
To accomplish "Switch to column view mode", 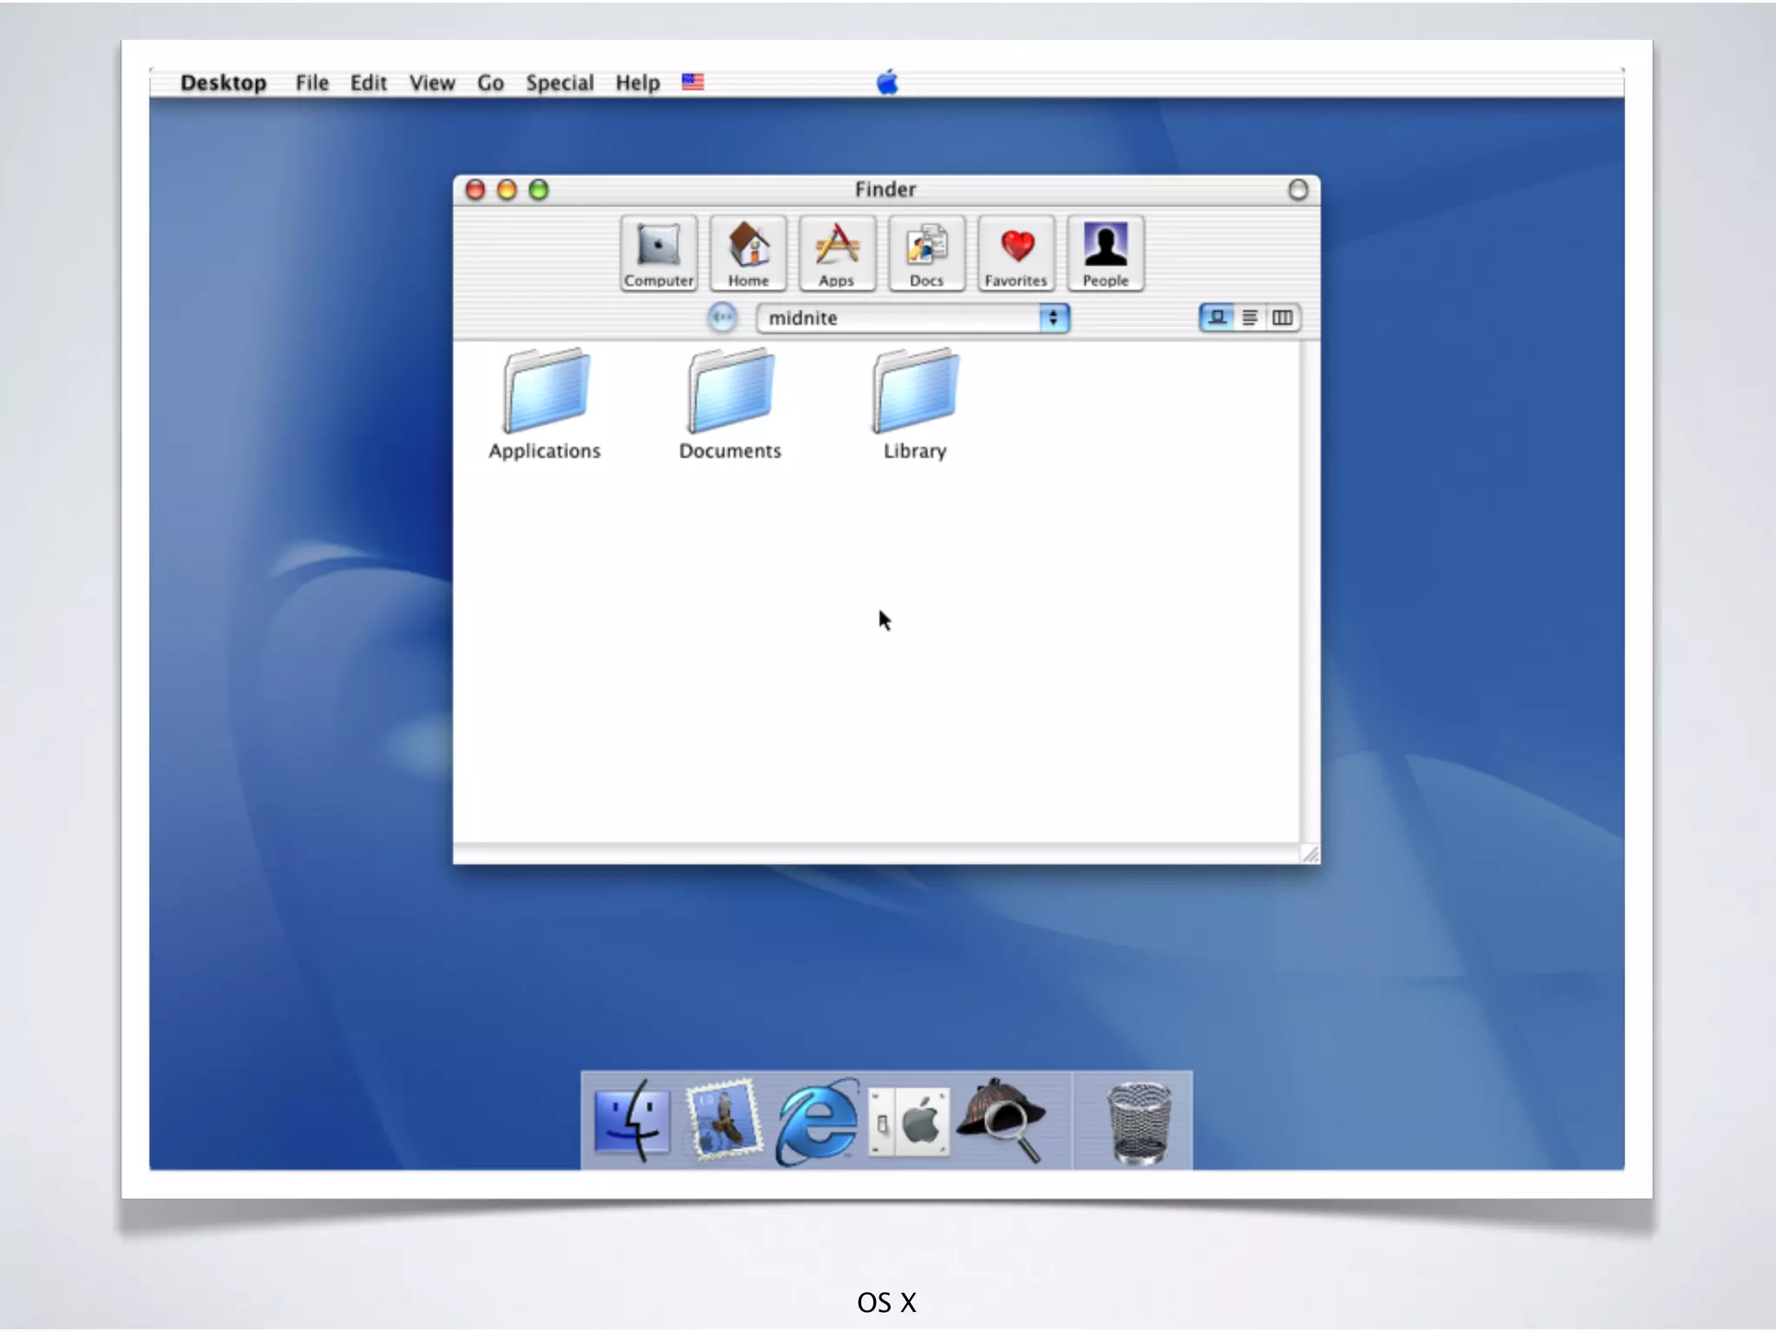I will coord(1283,317).
